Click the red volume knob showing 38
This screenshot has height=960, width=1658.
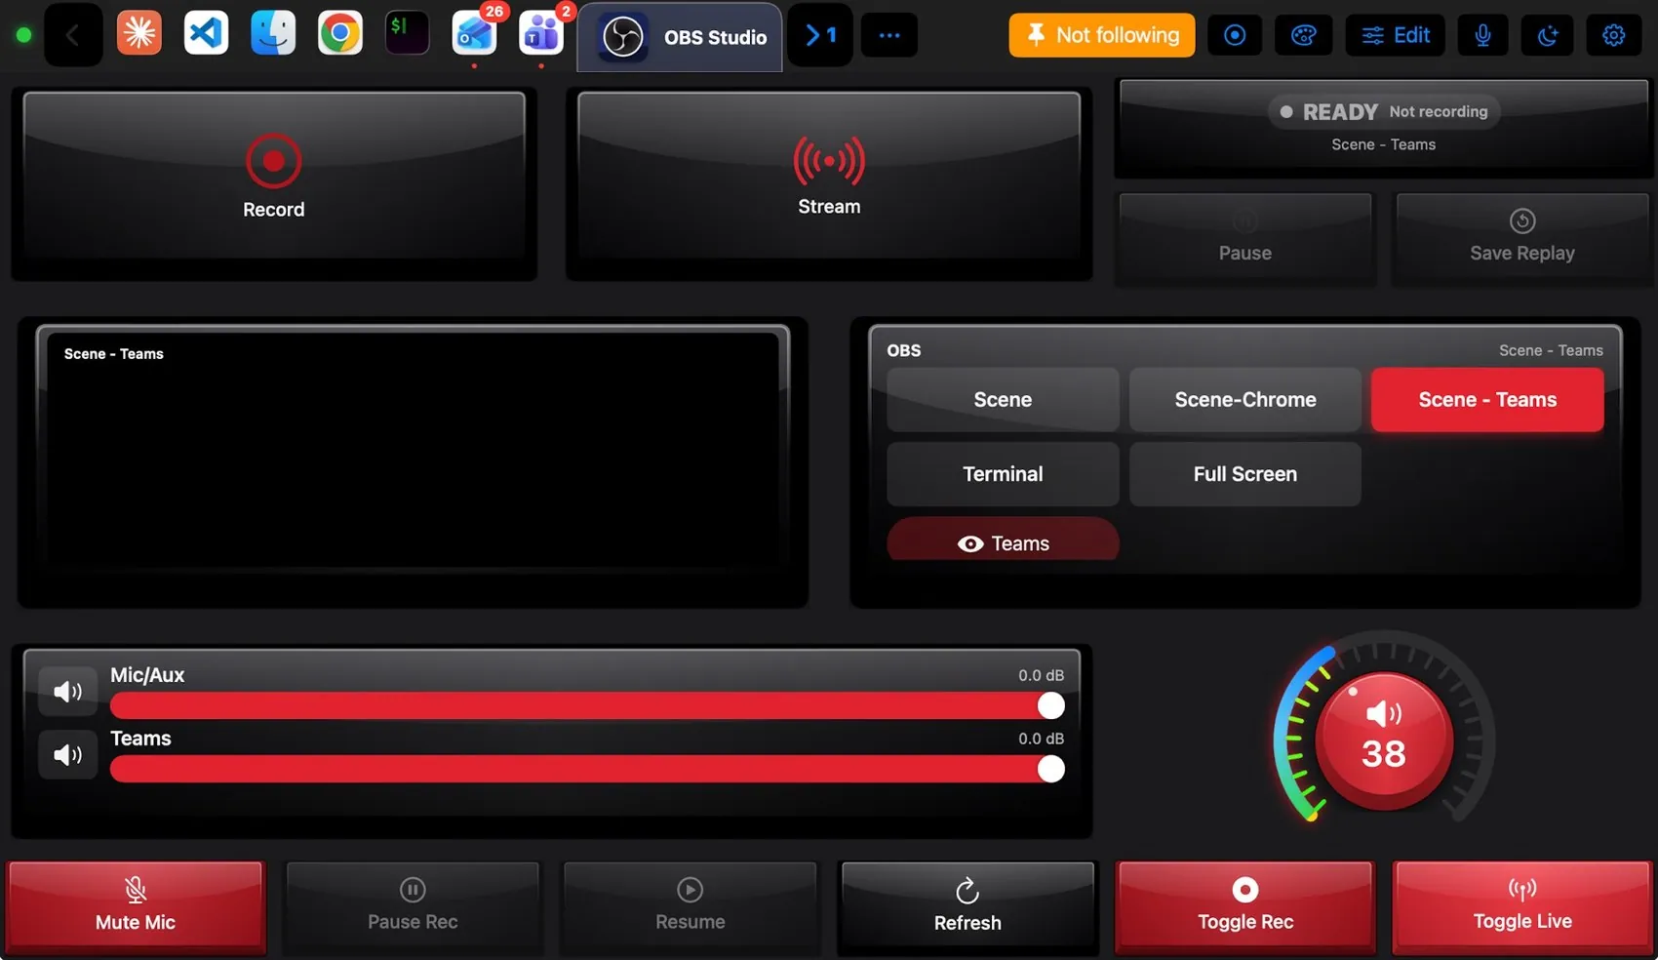point(1384,740)
